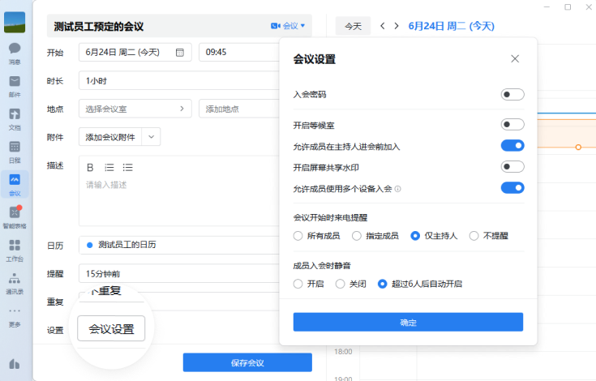596x381 pixels.
Task: Click the bold formatting icon in description
Action: tap(90, 167)
